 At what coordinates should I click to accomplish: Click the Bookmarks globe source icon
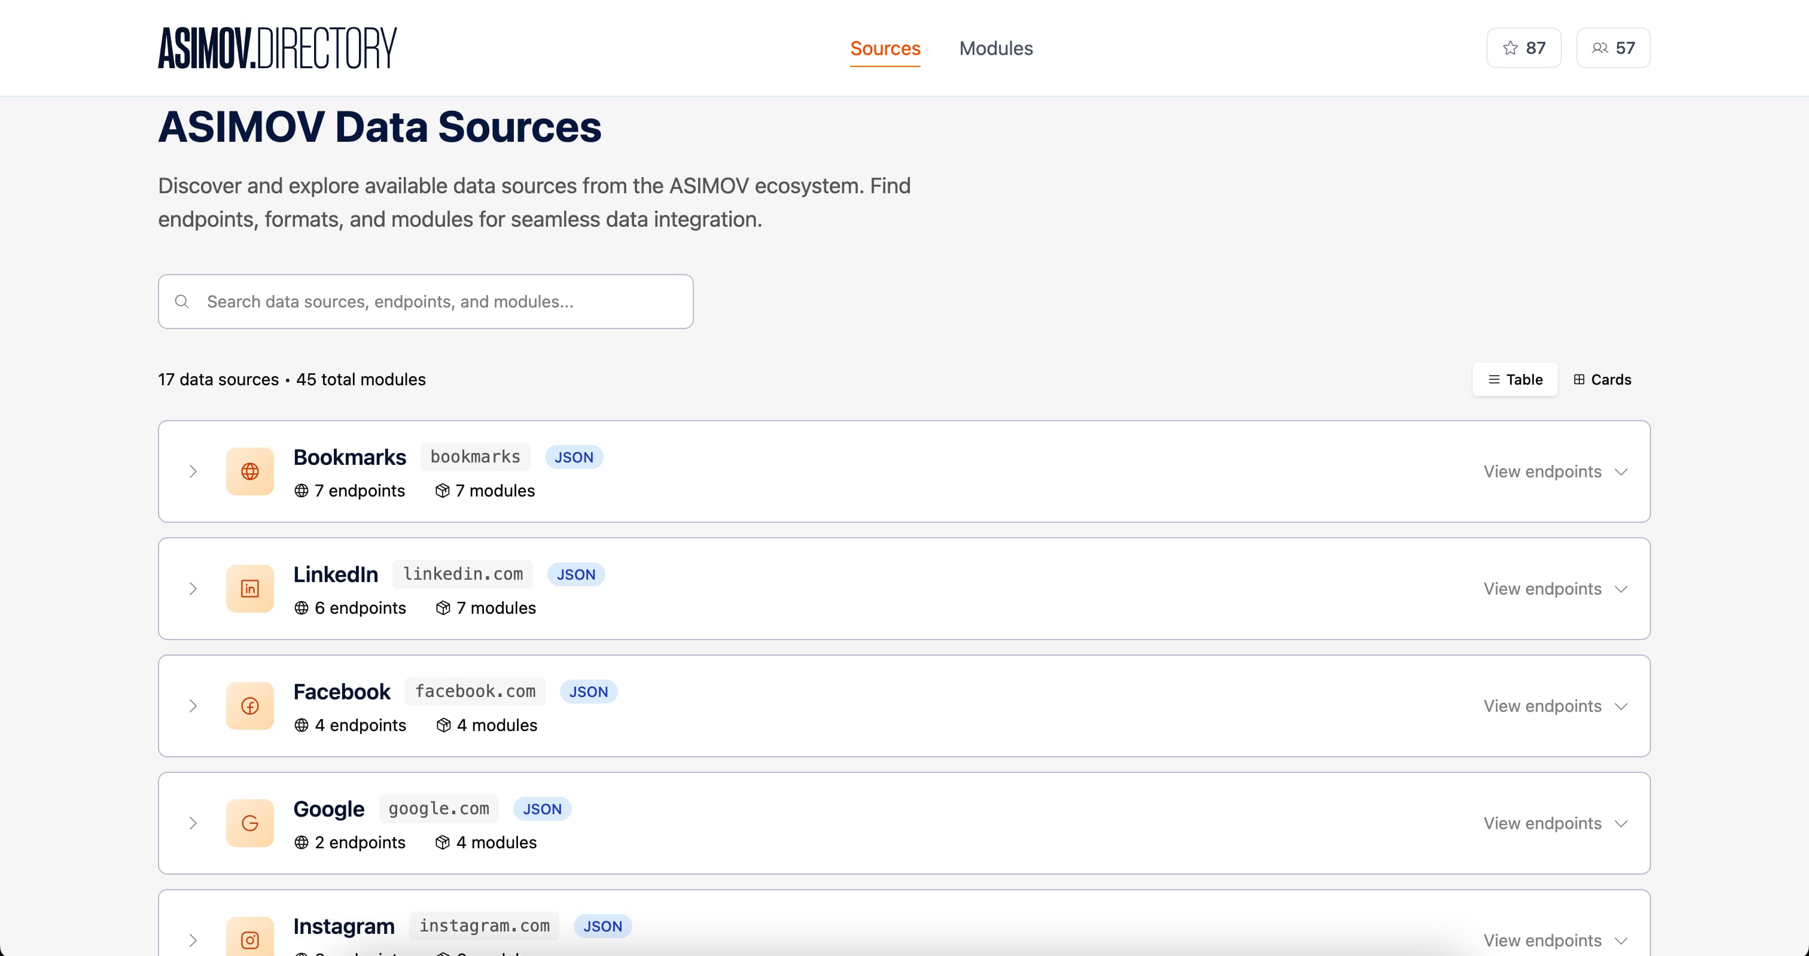(250, 471)
